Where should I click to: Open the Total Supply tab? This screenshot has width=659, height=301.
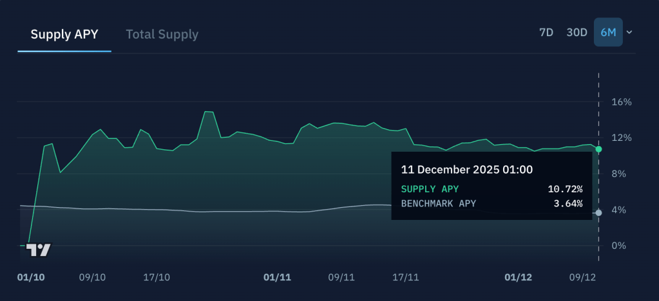click(x=162, y=34)
